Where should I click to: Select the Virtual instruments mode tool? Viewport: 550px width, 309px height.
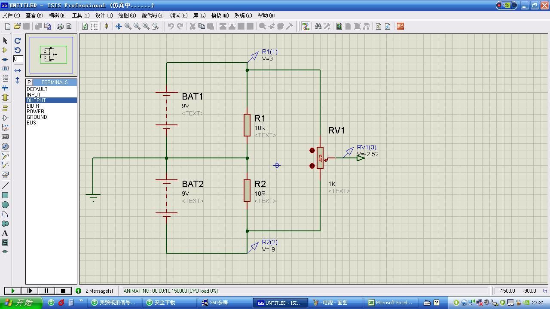pyautogui.click(x=5, y=175)
